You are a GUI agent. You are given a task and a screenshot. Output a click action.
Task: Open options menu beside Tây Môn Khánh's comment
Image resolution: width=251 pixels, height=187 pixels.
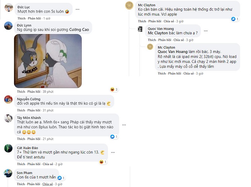coord(124,125)
